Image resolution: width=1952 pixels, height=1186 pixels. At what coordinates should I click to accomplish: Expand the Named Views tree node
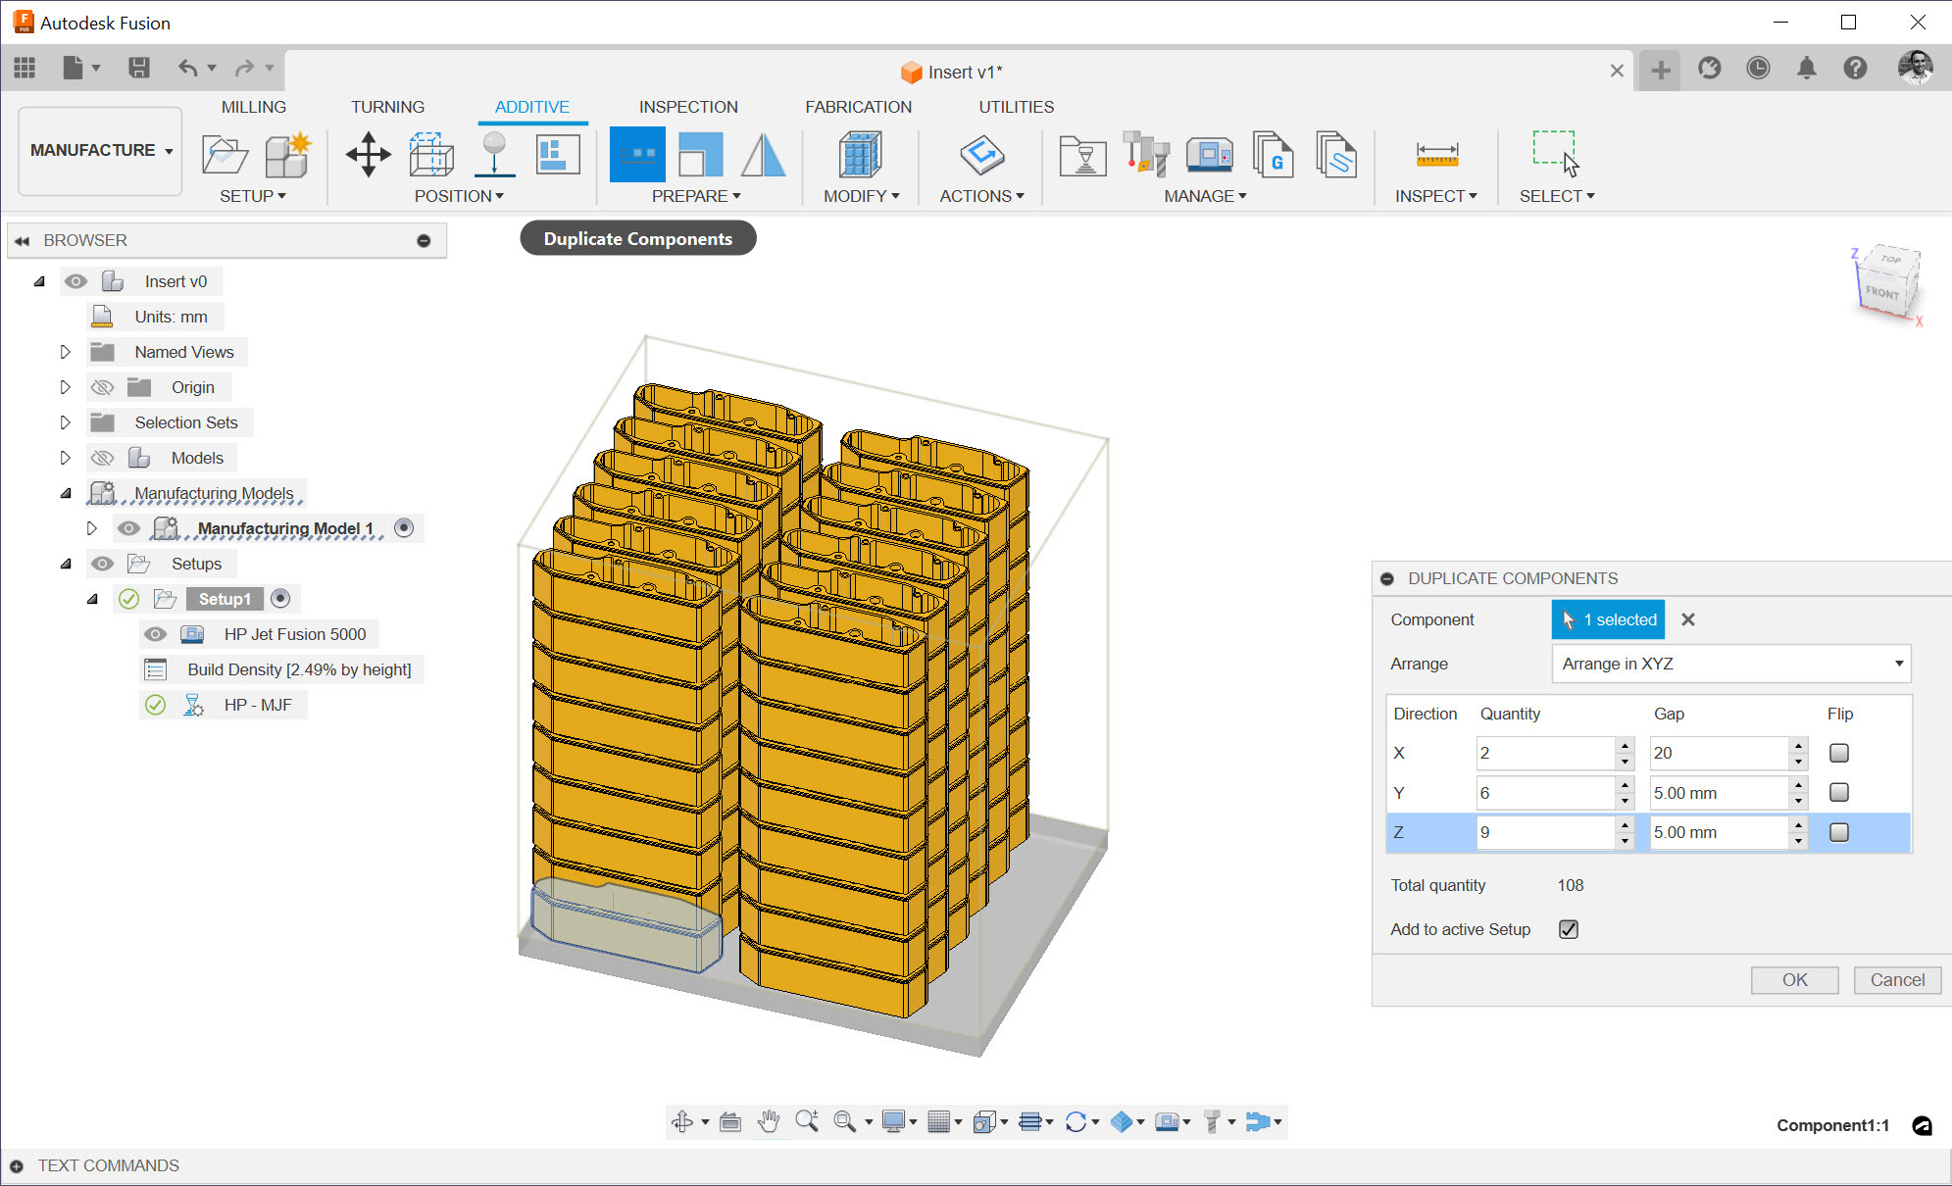66,352
